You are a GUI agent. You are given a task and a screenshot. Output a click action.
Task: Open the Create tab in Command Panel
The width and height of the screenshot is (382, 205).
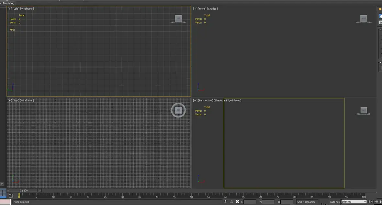pos(380,9)
